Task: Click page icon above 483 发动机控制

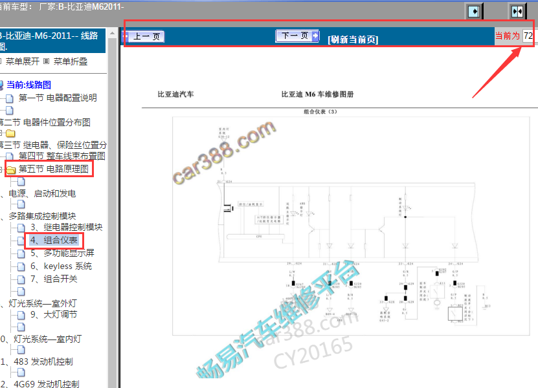Action: [21, 350]
